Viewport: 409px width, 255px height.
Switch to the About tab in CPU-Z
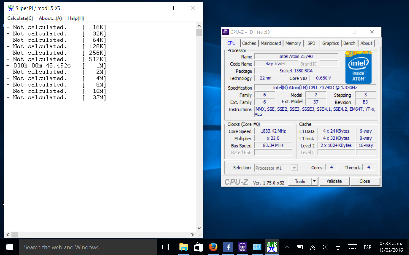point(366,43)
